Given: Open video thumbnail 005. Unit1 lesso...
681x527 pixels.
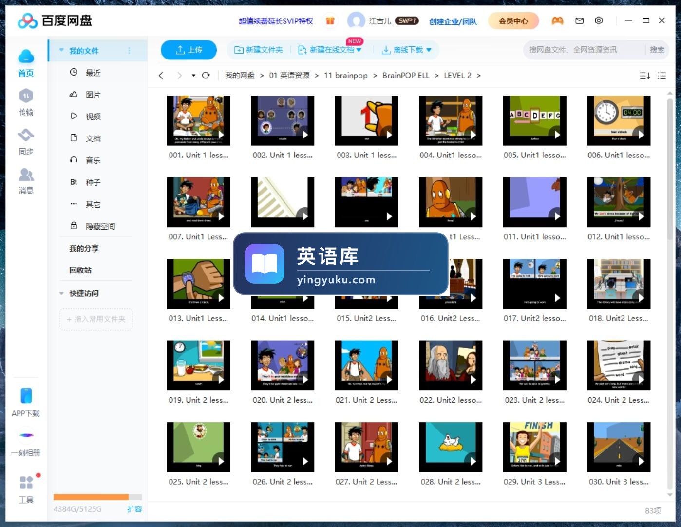Looking at the screenshot, I should coord(534,120).
